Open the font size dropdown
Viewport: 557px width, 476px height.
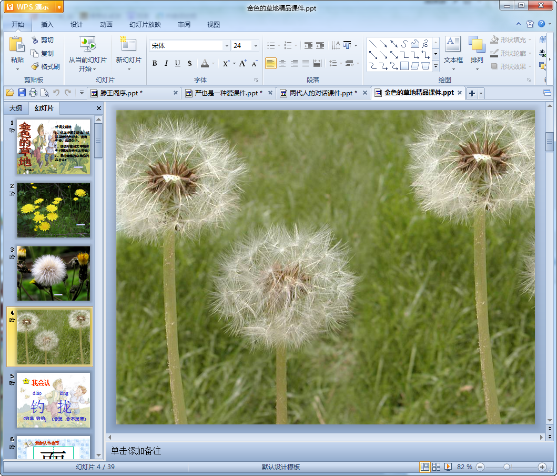[256, 46]
